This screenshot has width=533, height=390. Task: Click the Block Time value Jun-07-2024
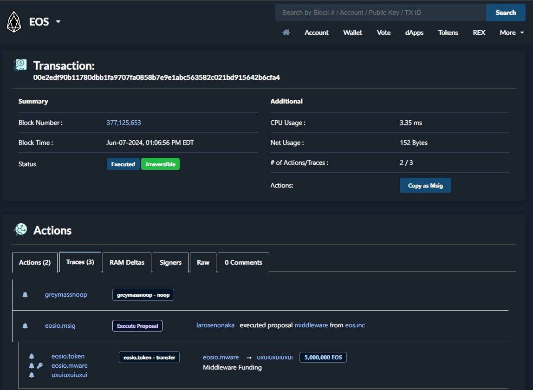click(x=150, y=143)
